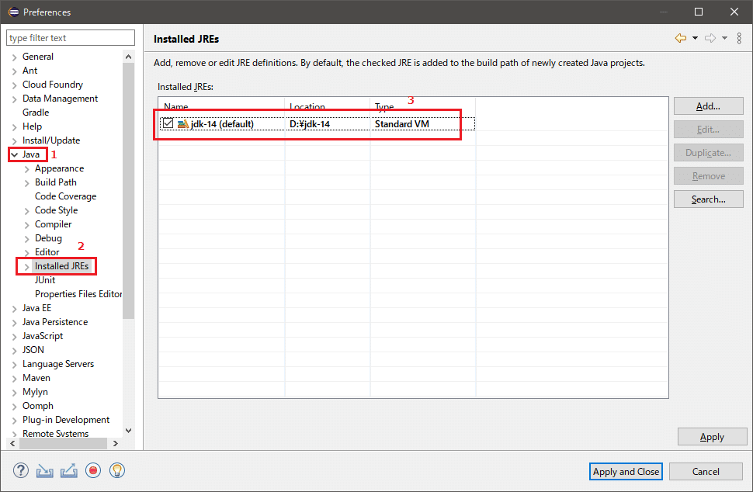Screen dimensions: 753x492
Task: Uncheck the jdk-14 (default) checkbox
Action: (x=168, y=123)
